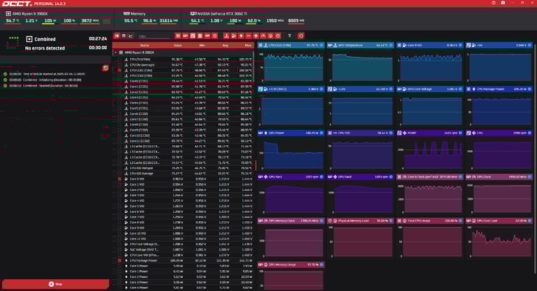Check the CPU IOD Hotspot row checkbox
Image resolution: width=537 pixels, height=291 pixels.
tap(119, 168)
